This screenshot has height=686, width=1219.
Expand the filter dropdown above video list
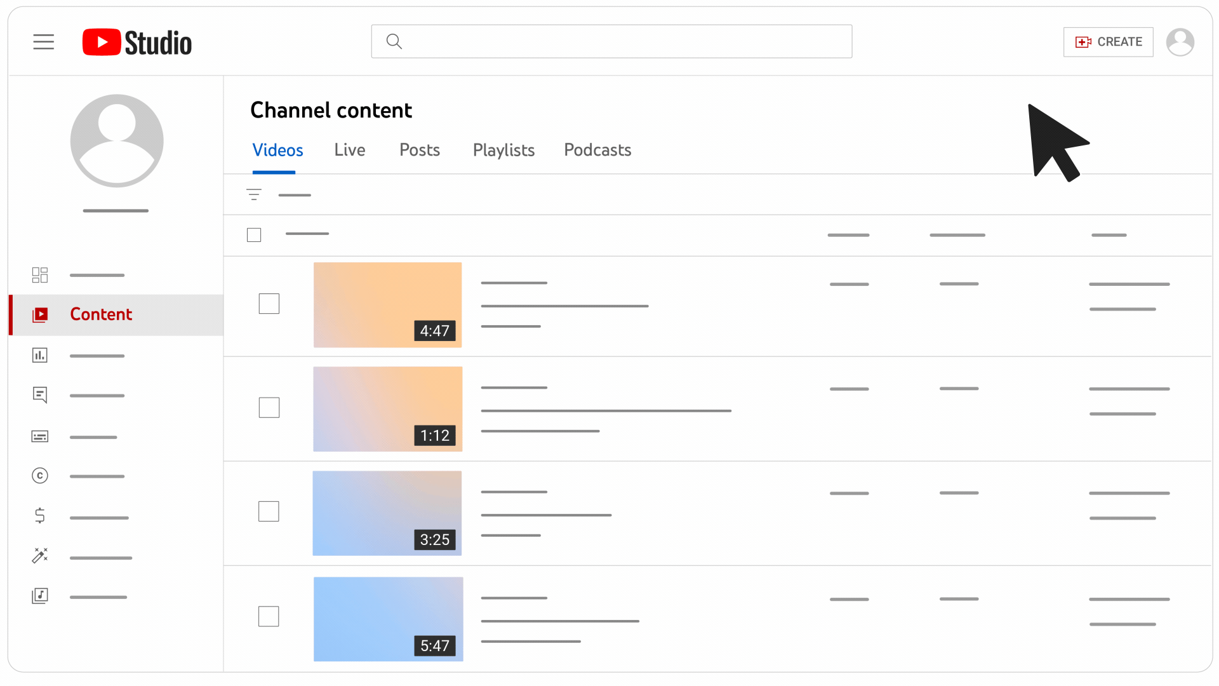(x=254, y=194)
